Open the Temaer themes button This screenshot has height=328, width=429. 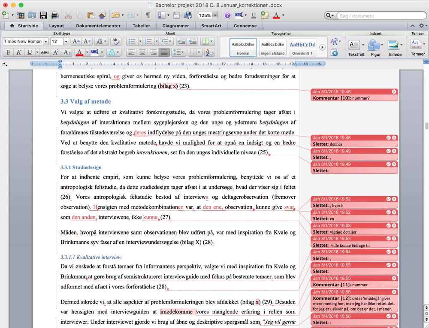pos(417,47)
